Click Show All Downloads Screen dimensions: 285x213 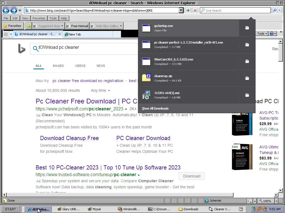(155, 108)
